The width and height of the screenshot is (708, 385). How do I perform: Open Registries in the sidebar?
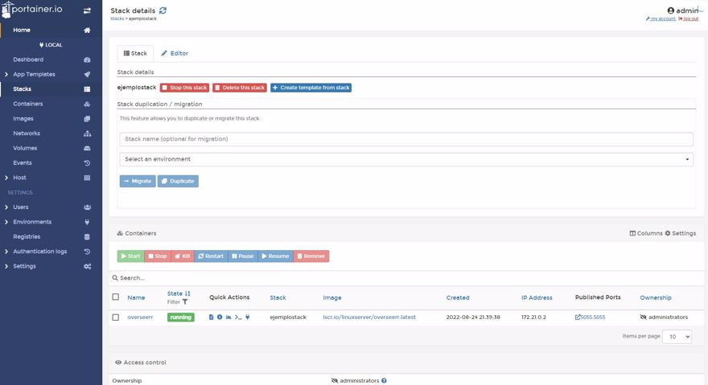[x=27, y=237]
